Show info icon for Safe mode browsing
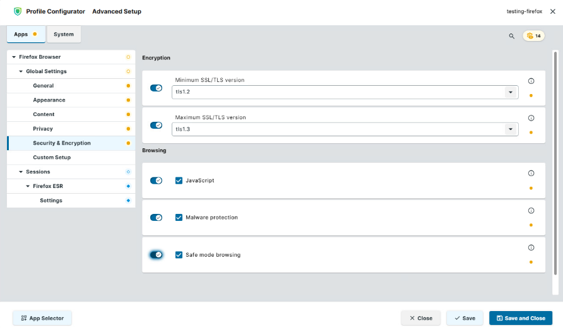This screenshot has height=330, width=563. [531, 248]
